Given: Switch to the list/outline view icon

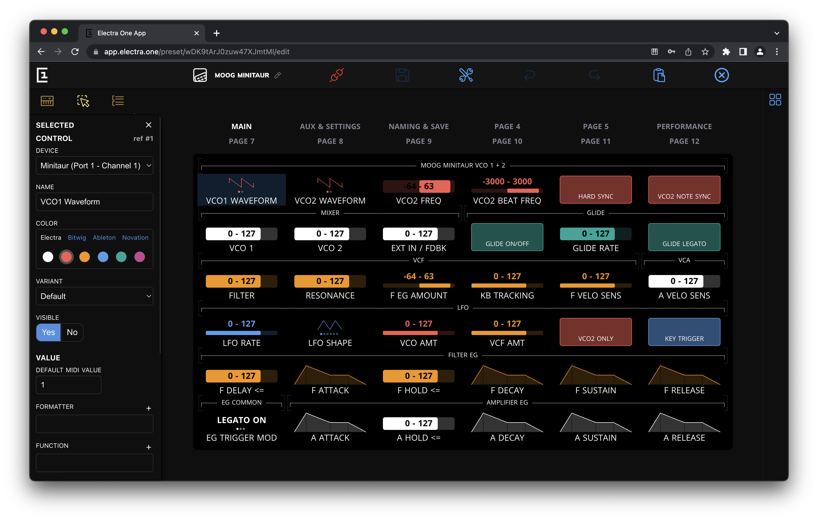Looking at the screenshot, I should (118, 101).
